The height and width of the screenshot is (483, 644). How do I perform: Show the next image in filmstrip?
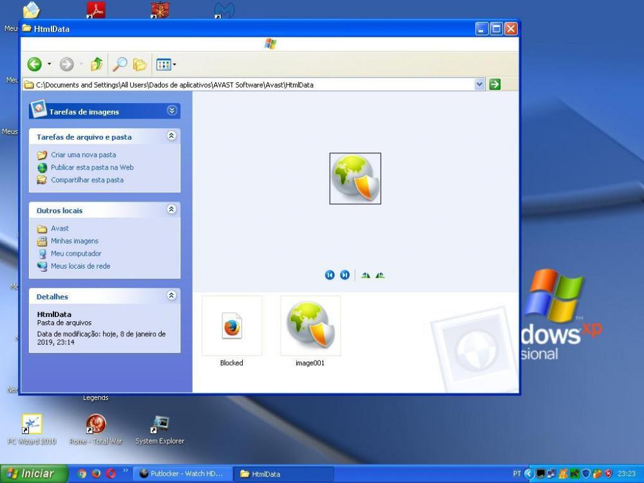[345, 275]
